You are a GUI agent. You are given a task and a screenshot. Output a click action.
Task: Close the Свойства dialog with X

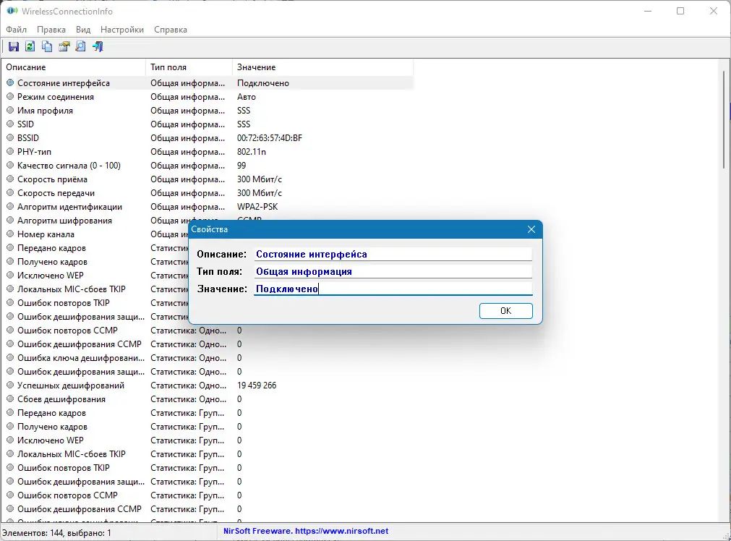pos(531,229)
